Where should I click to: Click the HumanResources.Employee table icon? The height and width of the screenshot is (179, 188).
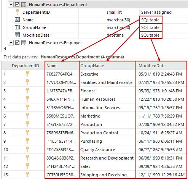[x=24, y=43]
